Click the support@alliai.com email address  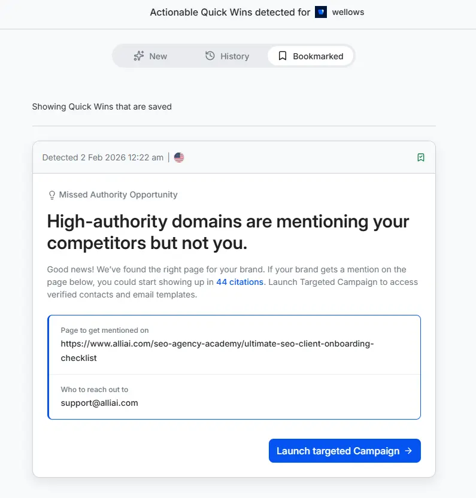[x=99, y=403]
